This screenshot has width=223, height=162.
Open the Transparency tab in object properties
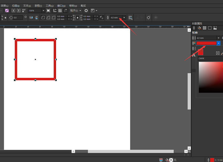205,28
